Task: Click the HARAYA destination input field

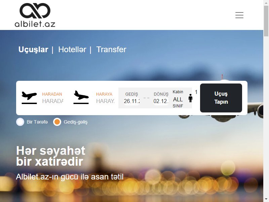Action: click(105, 101)
